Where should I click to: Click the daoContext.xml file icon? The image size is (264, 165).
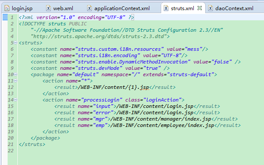point(210,8)
